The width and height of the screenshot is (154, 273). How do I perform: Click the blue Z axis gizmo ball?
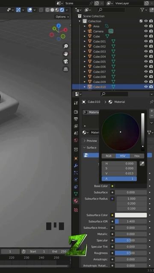point(59,26)
